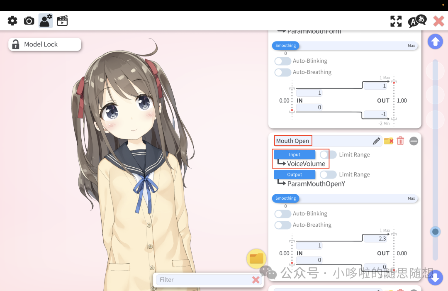Click the fullscreen expand arrows icon

(396, 21)
